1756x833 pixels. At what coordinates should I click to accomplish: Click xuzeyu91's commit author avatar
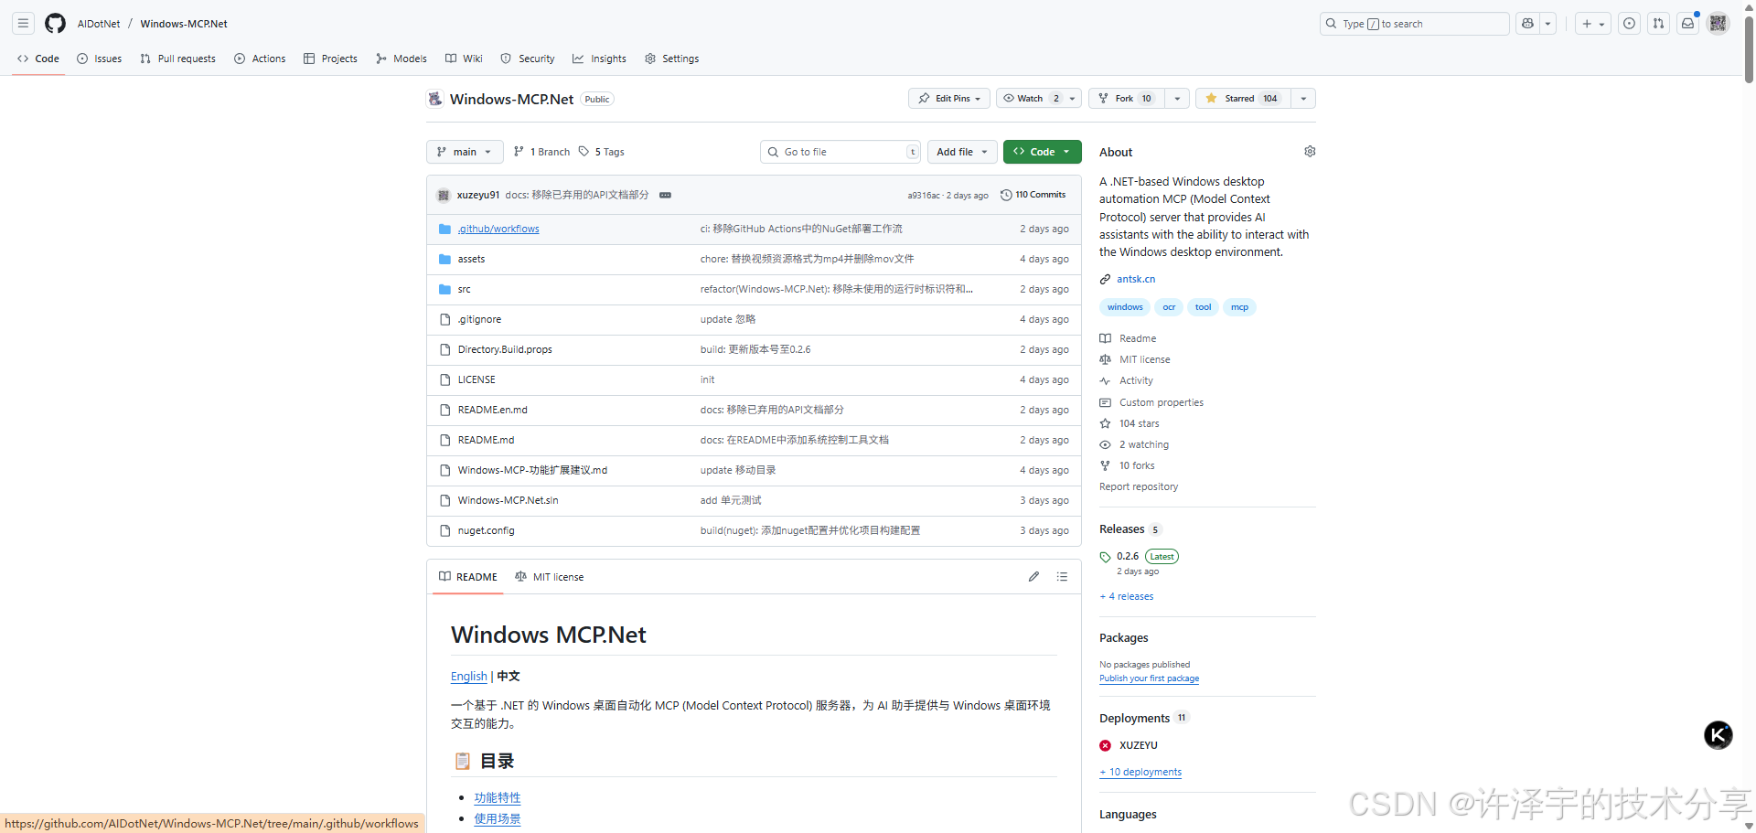point(444,195)
